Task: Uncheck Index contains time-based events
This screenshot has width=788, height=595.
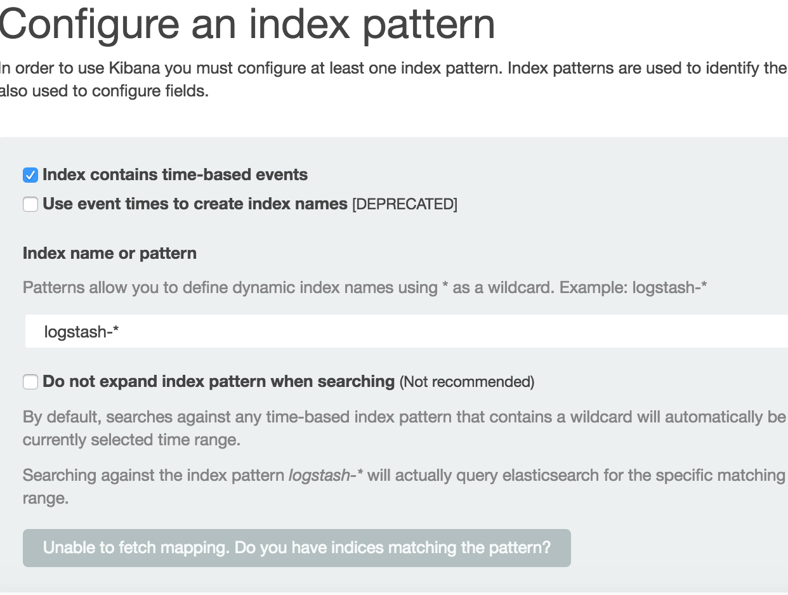Action: click(30, 175)
